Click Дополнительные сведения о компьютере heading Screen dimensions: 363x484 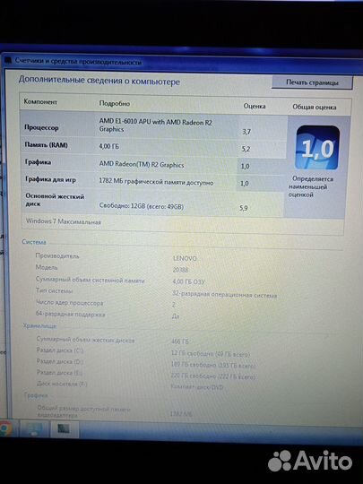99,81
